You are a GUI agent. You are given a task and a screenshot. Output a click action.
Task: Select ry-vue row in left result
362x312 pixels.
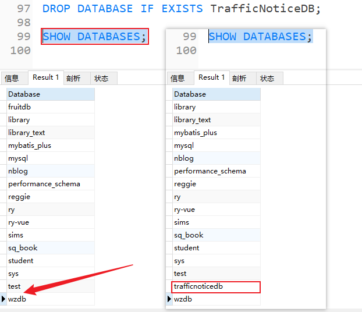pos(51,222)
